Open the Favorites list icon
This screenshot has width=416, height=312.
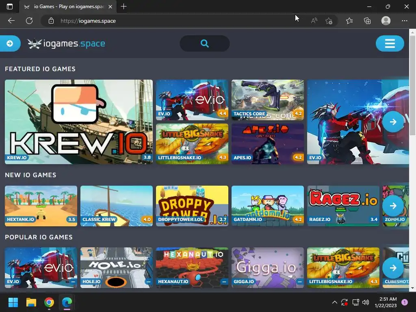pyautogui.click(x=349, y=21)
